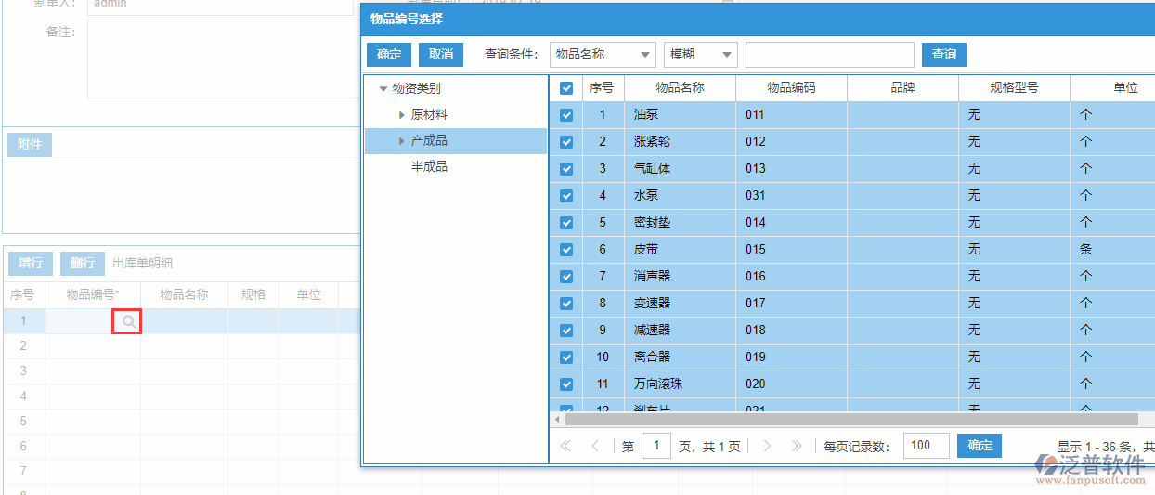
Task: Uncheck the 减速器 row checkbox
Action: [x=566, y=331]
